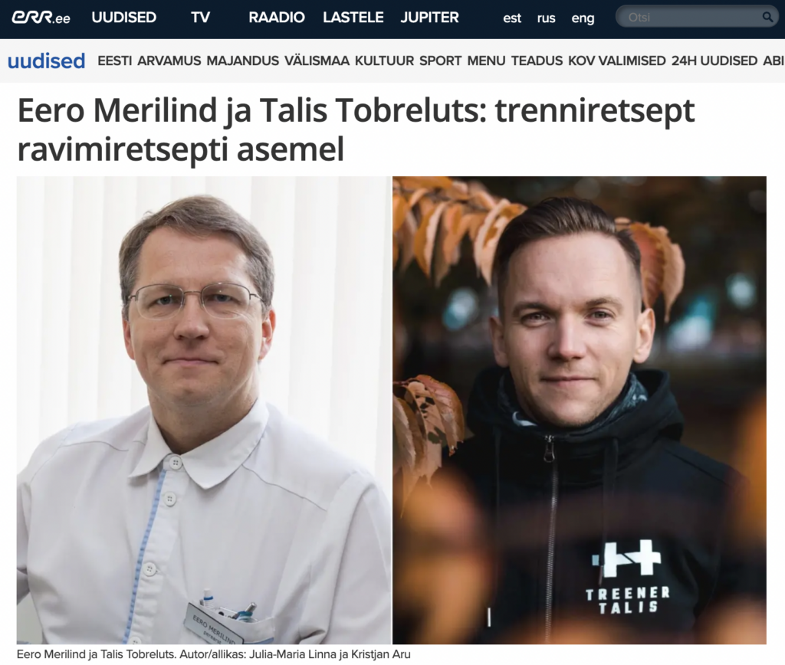Open the VÄLISMAA category
This screenshot has height=665, width=785.
click(317, 61)
